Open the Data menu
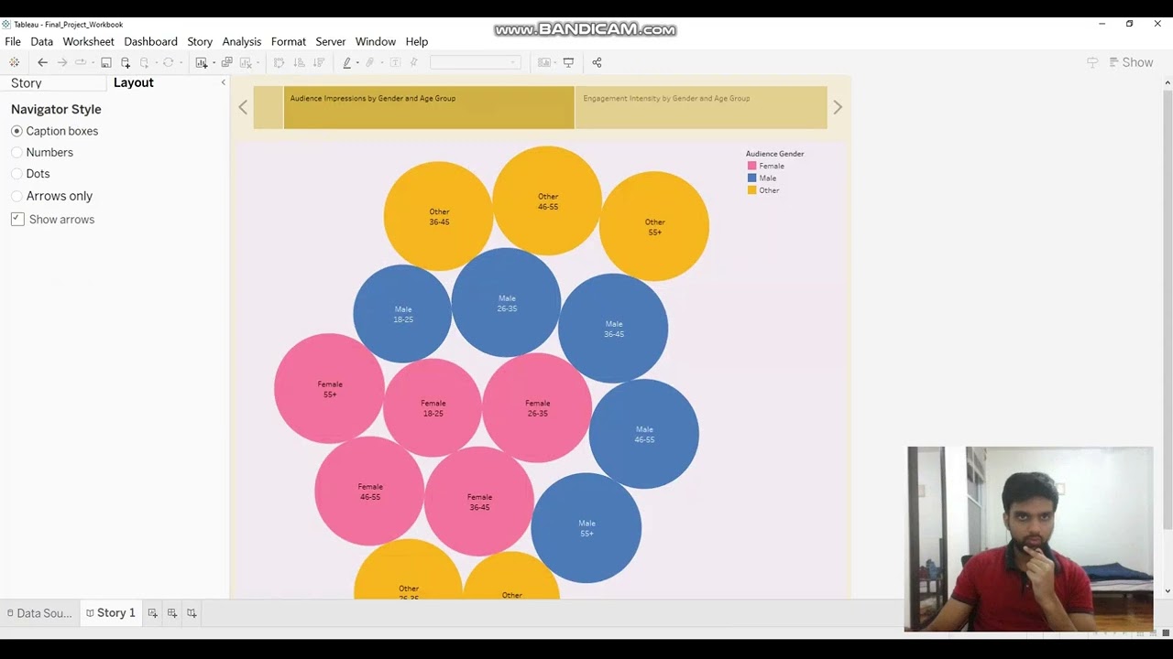Image resolution: width=1173 pixels, height=659 pixels. [x=41, y=41]
